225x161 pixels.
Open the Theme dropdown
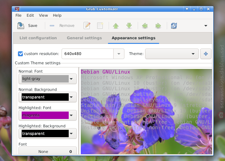172,54
